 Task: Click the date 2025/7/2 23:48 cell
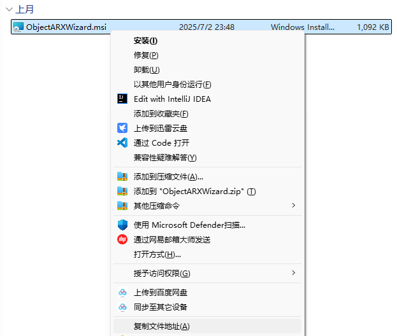point(206,27)
